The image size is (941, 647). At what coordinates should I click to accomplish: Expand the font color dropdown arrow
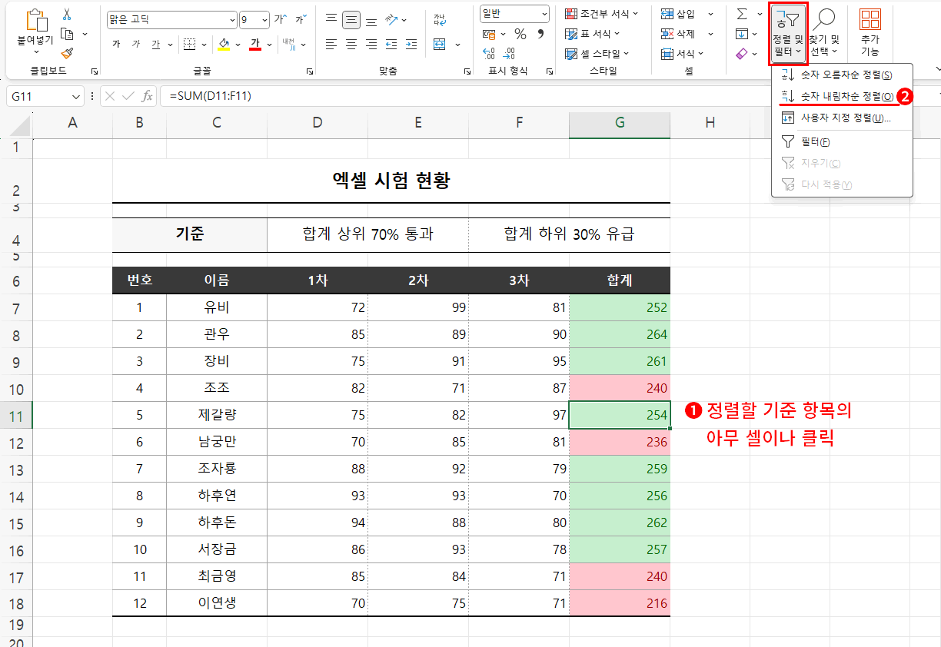click(x=270, y=45)
